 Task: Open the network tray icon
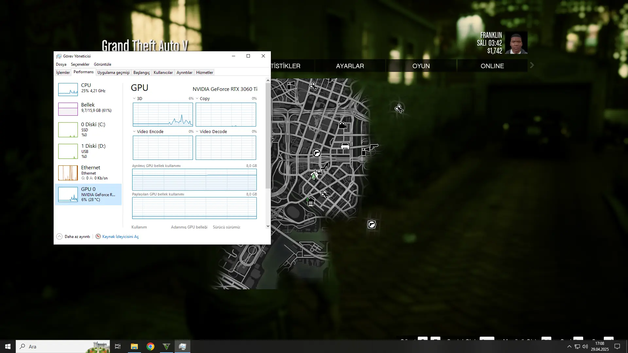577,346
